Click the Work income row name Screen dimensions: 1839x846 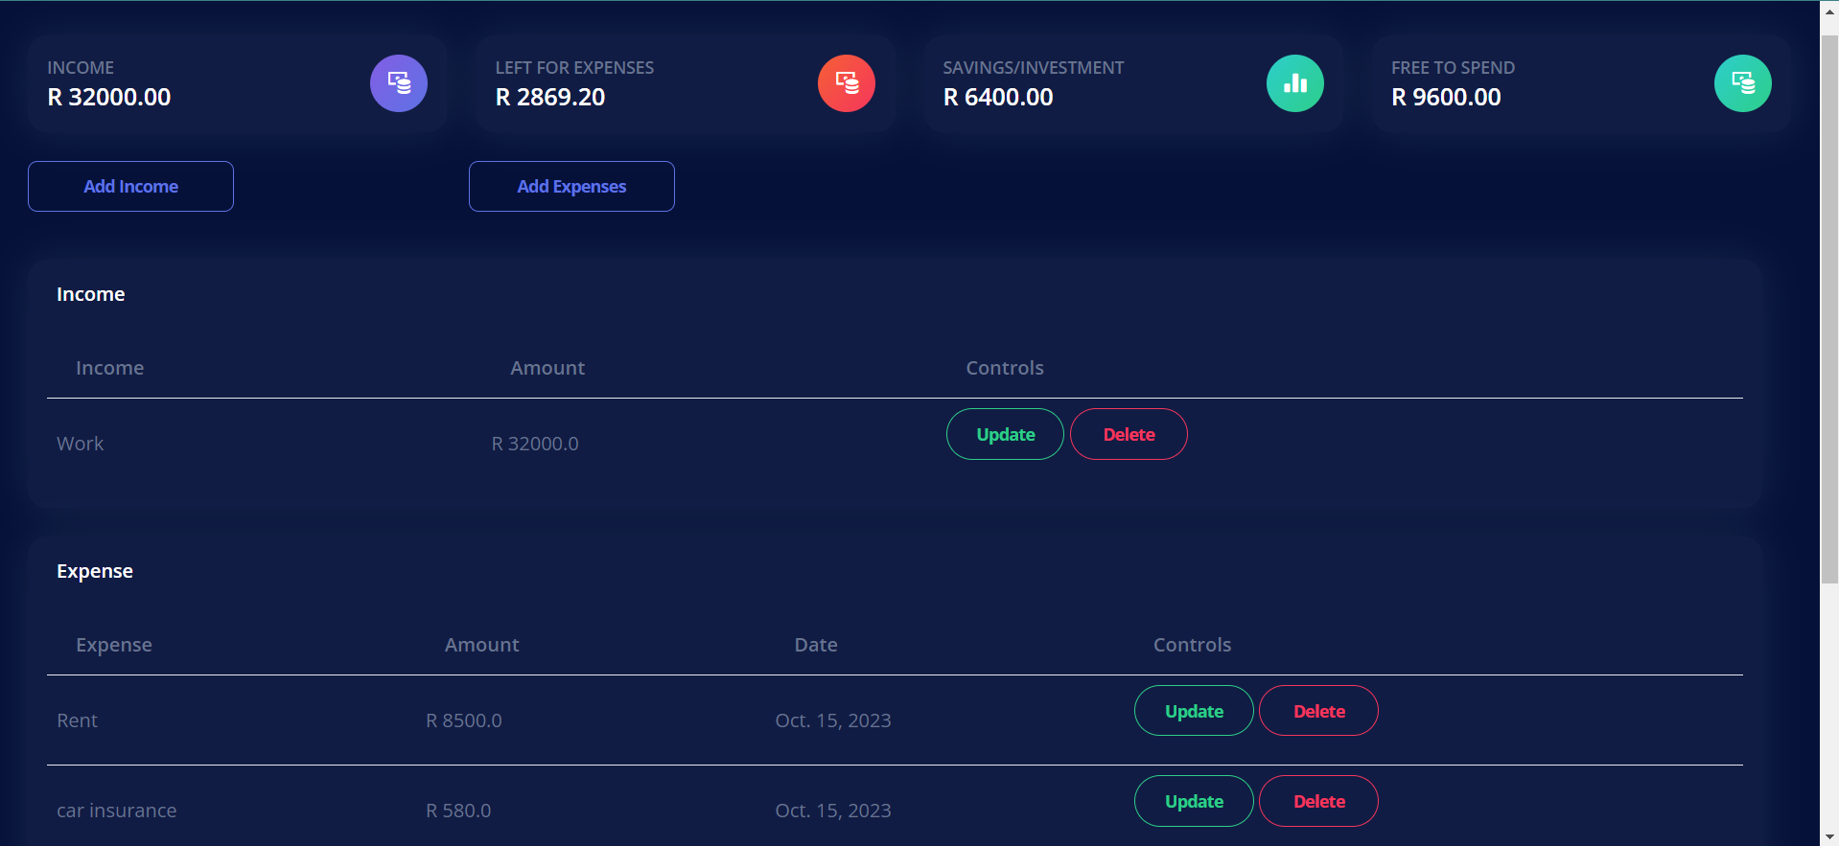pyautogui.click(x=81, y=444)
